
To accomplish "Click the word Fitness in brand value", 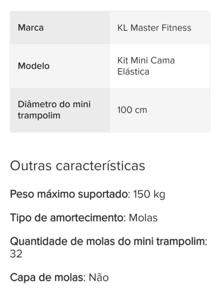I will (x=176, y=28).
